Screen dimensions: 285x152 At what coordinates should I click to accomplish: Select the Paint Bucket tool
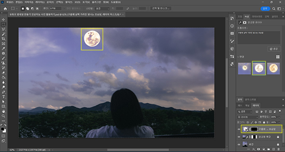3,78
